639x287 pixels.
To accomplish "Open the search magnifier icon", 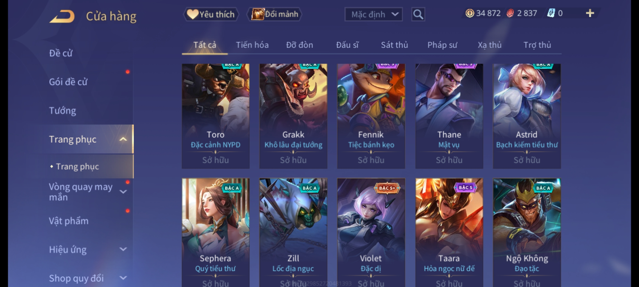I will pyautogui.click(x=418, y=14).
